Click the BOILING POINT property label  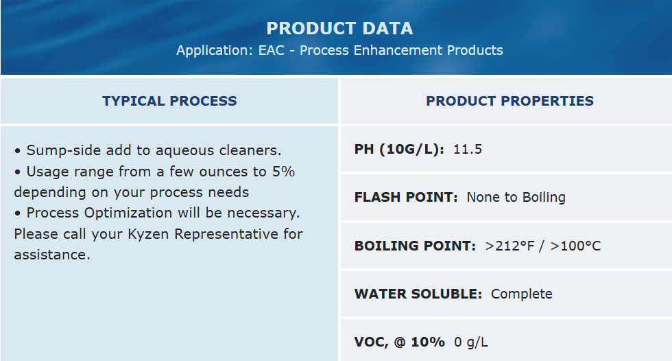[415, 246]
